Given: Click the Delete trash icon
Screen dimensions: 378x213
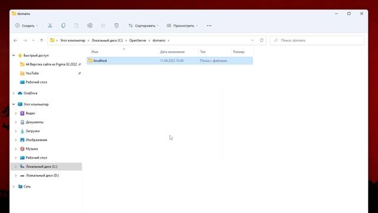Looking at the screenshot, I should 116,25.
